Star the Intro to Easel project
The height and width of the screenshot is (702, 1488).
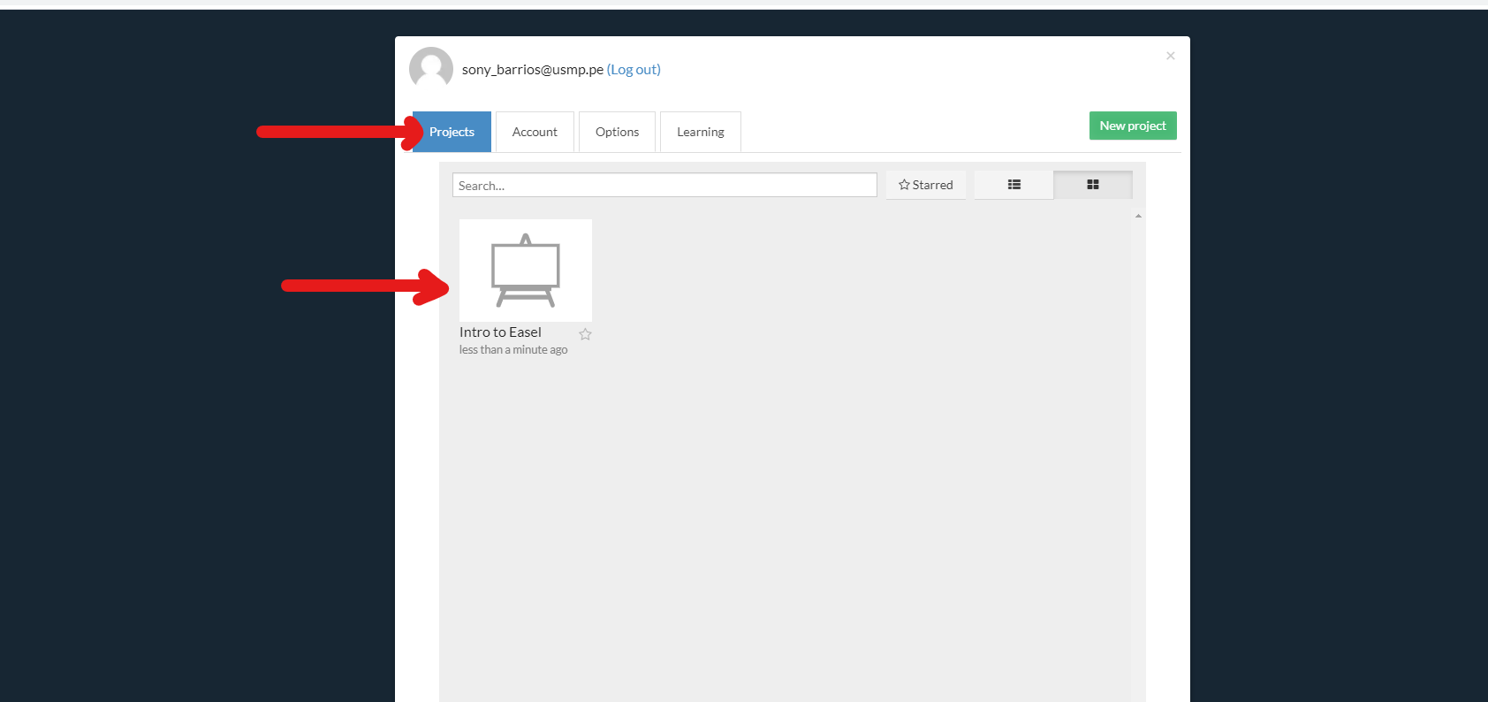(x=585, y=334)
